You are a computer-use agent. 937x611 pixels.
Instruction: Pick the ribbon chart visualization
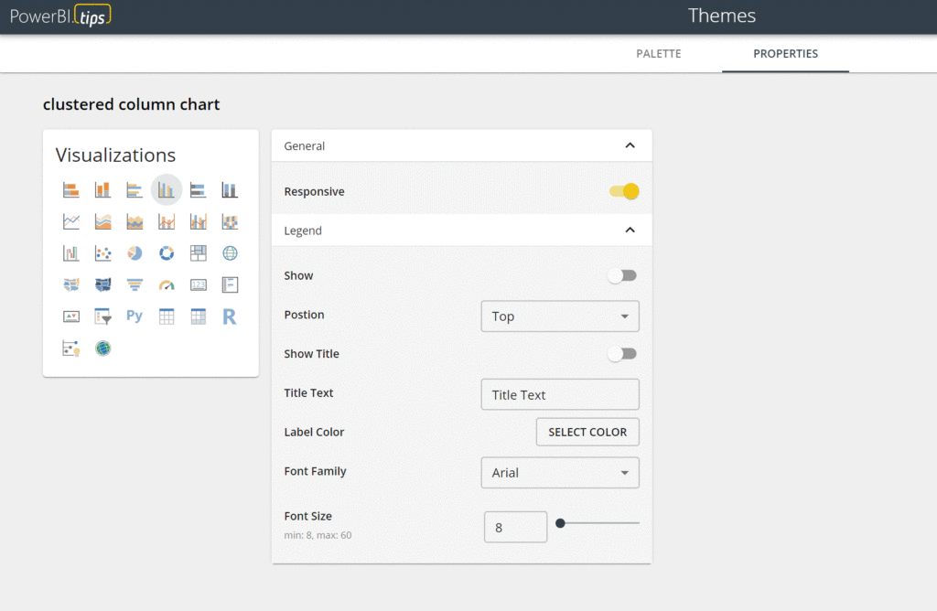[x=230, y=221]
